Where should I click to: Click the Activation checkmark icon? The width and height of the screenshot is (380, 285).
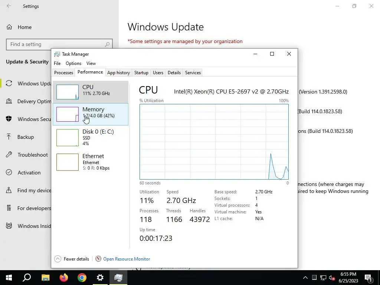[x=9, y=172]
